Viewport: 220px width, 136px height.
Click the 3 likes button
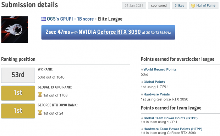180,5
